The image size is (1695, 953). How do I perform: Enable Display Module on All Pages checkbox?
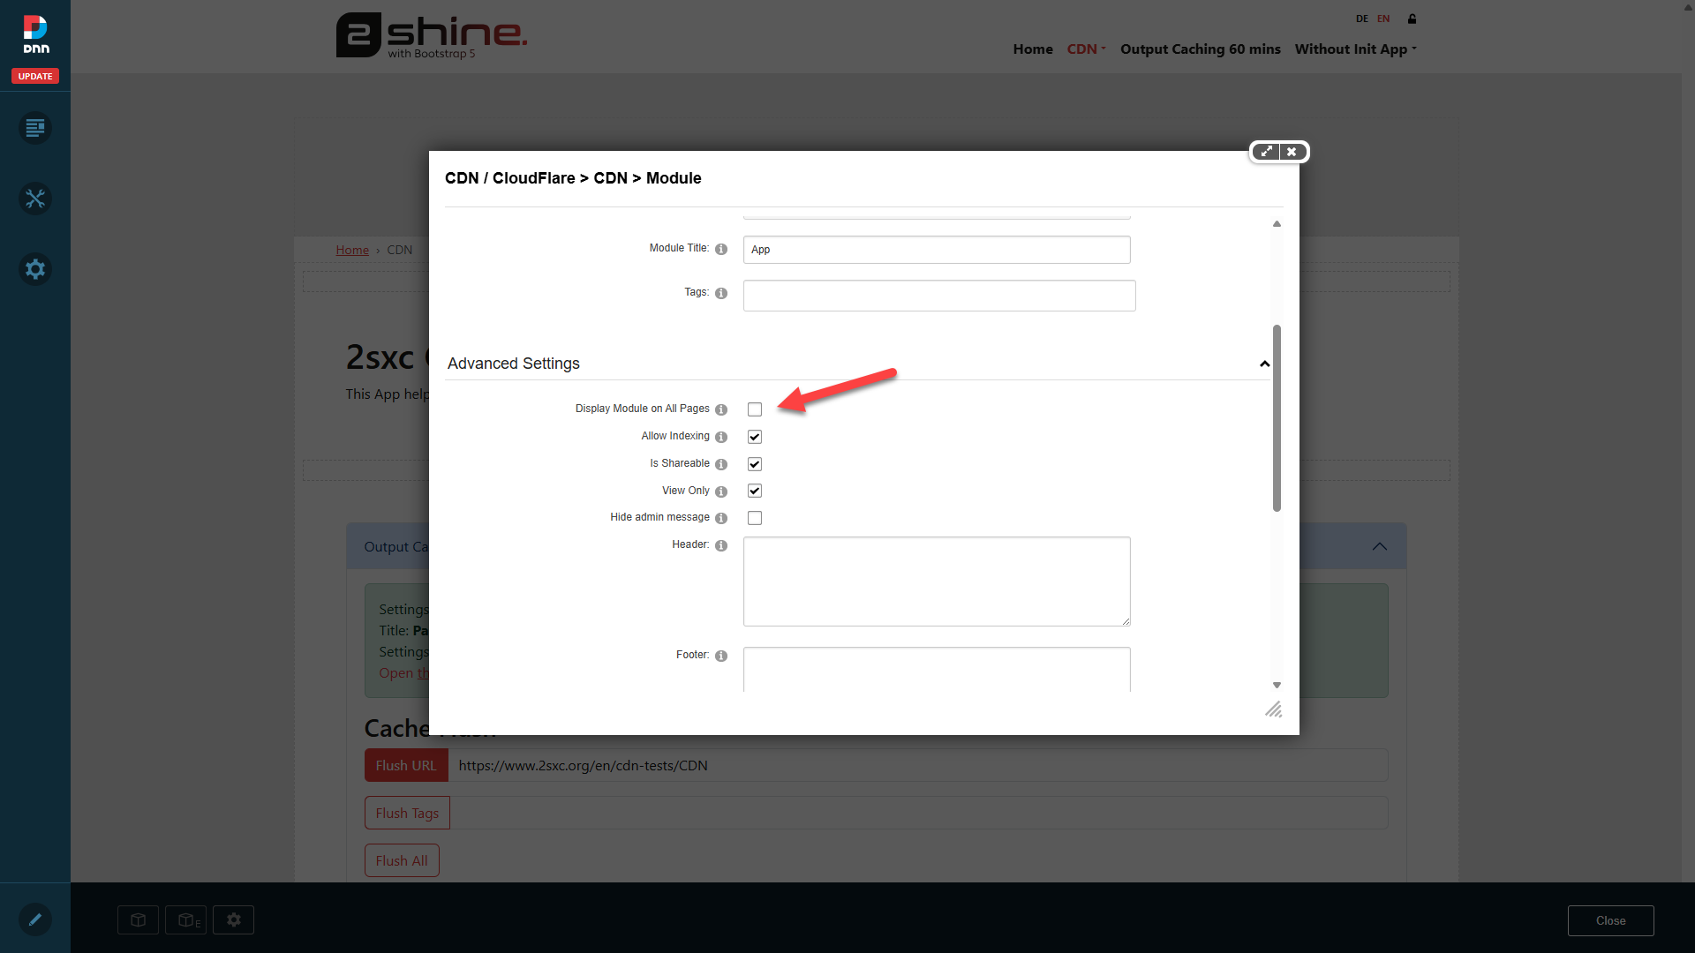point(755,409)
